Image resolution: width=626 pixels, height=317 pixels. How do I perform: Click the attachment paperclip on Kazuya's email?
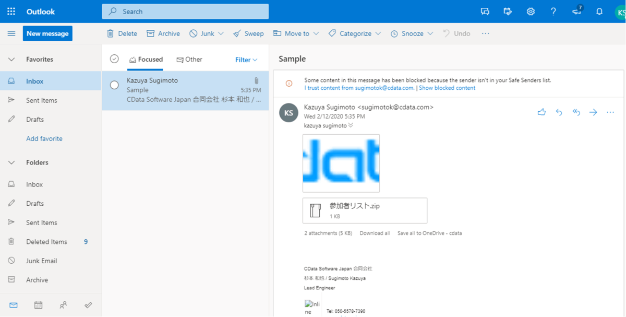click(x=257, y=80)
